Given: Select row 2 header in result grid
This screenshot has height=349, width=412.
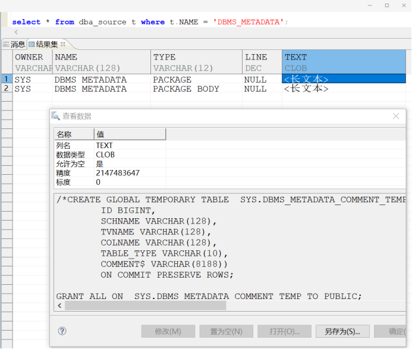Looking at the screenshot, I should coord(7,89).
